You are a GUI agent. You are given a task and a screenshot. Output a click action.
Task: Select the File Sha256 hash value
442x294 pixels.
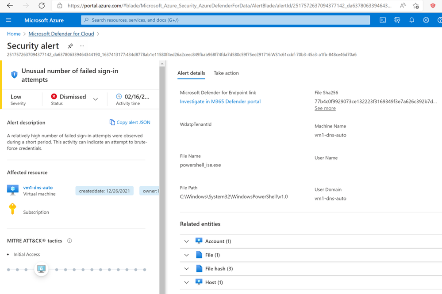[x=376, y=102]
